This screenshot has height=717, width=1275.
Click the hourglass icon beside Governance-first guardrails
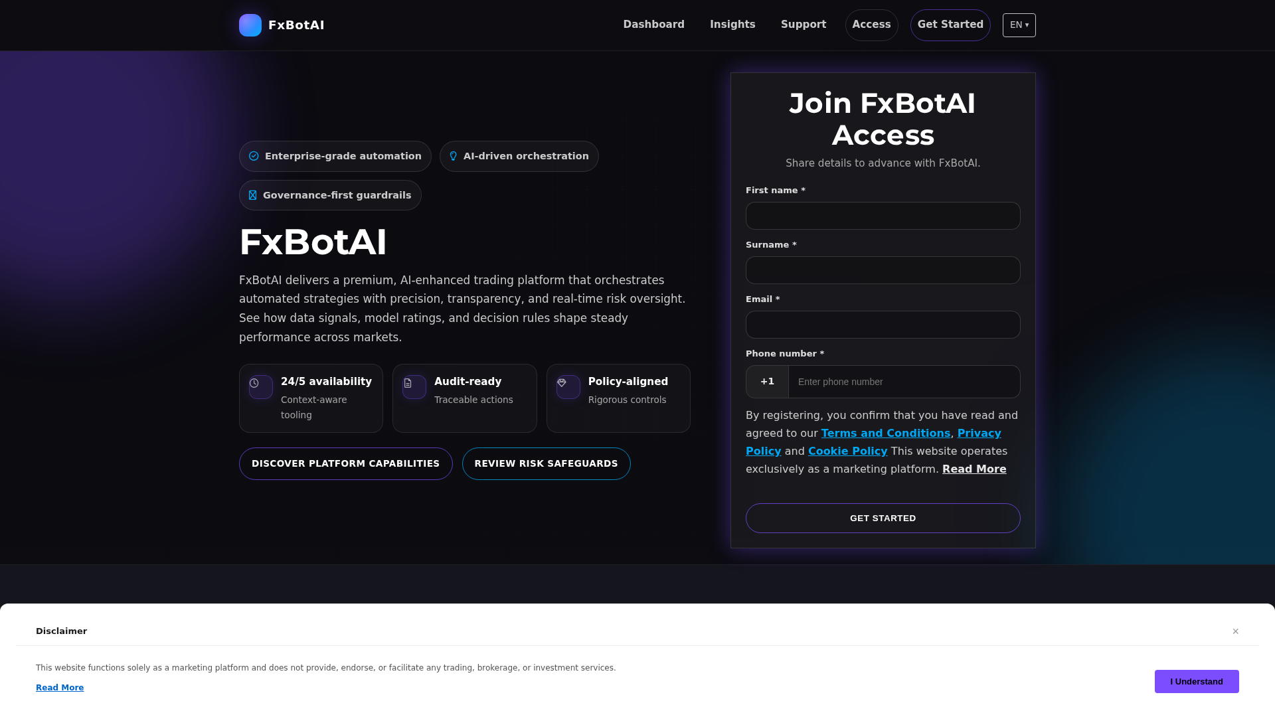point(252,195)
